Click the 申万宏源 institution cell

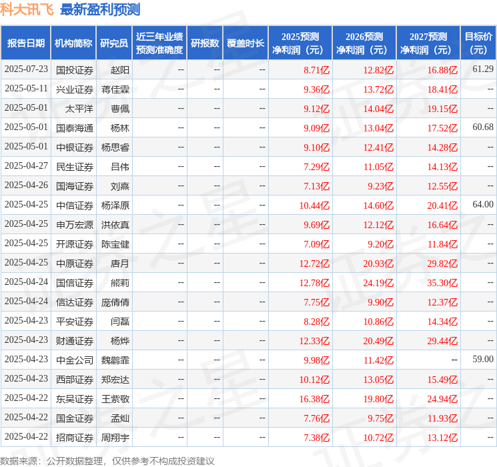[75, 225]
